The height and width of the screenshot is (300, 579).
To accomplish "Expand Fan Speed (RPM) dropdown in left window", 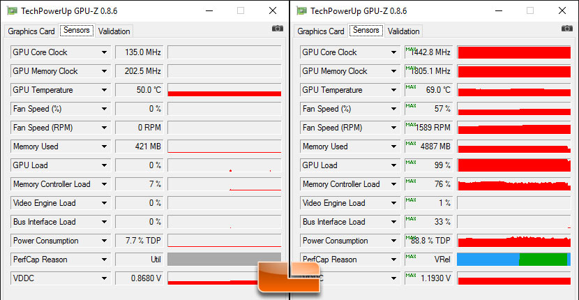I will point(105,128).
